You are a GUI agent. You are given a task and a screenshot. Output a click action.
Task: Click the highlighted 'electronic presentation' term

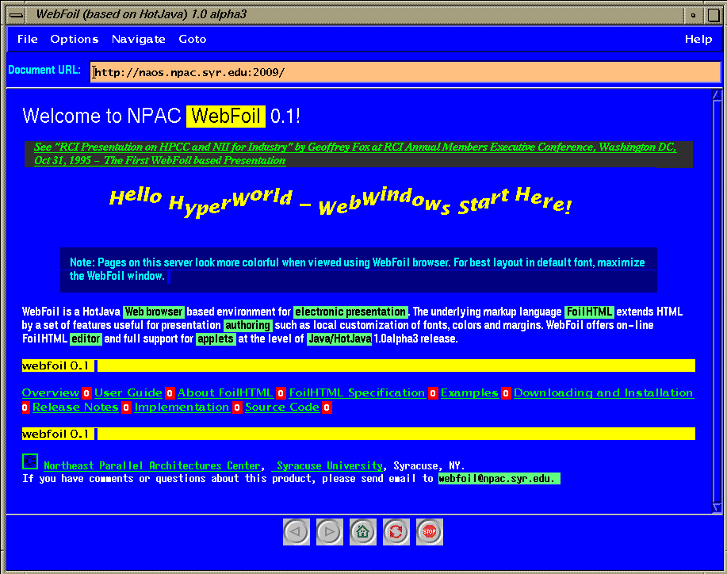[x=351, y=312]
